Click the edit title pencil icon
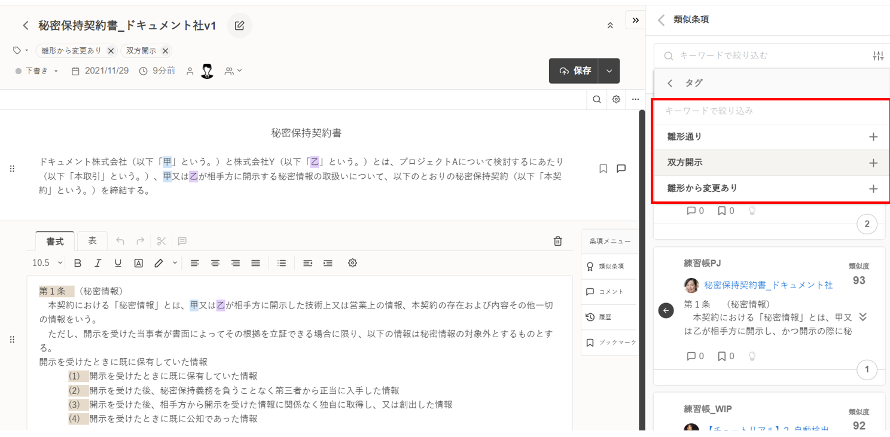Viewport: 890px width, 437px height. tap(239, 26)
